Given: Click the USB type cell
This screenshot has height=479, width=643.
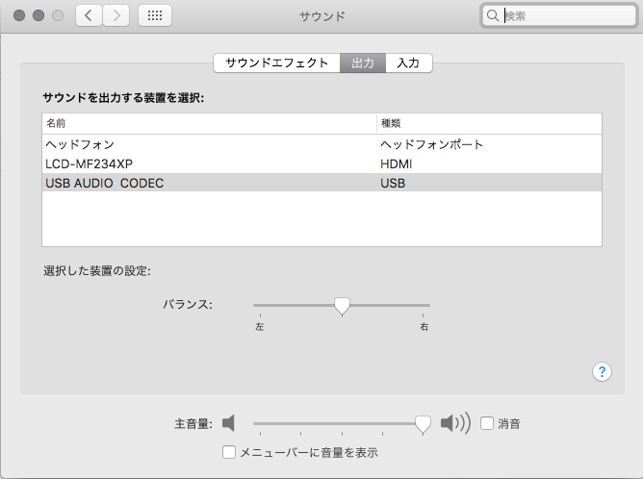Looking at the screenshot, I should click(x=393, y=183).
